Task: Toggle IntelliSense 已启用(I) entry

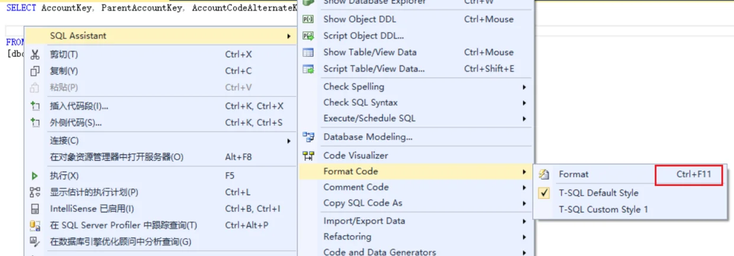Action: 160,209
